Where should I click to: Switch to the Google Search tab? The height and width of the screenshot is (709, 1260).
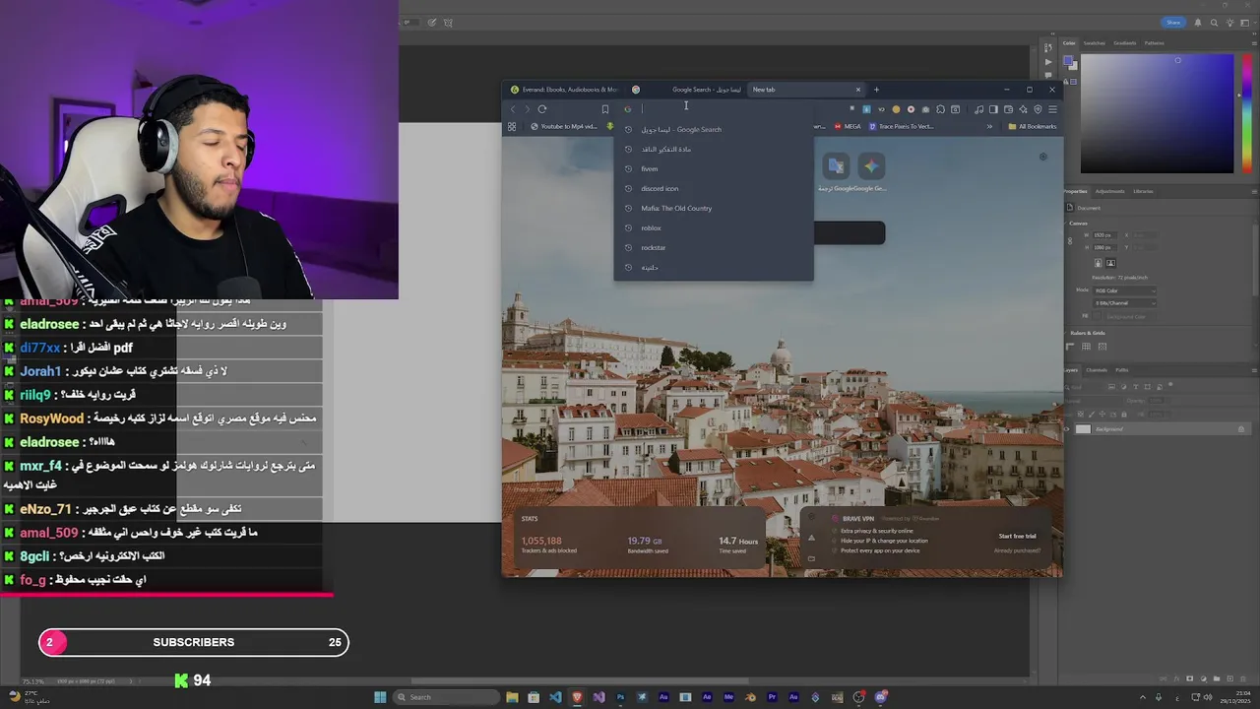pos(689,90)
